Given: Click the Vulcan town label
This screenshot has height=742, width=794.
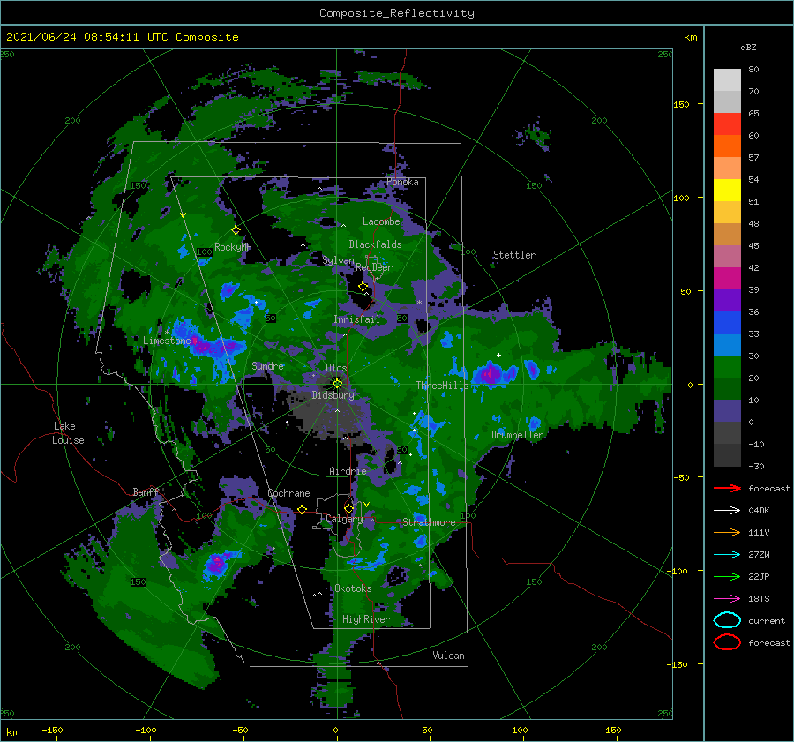Looking at the screenshot, I should [449, 656].
